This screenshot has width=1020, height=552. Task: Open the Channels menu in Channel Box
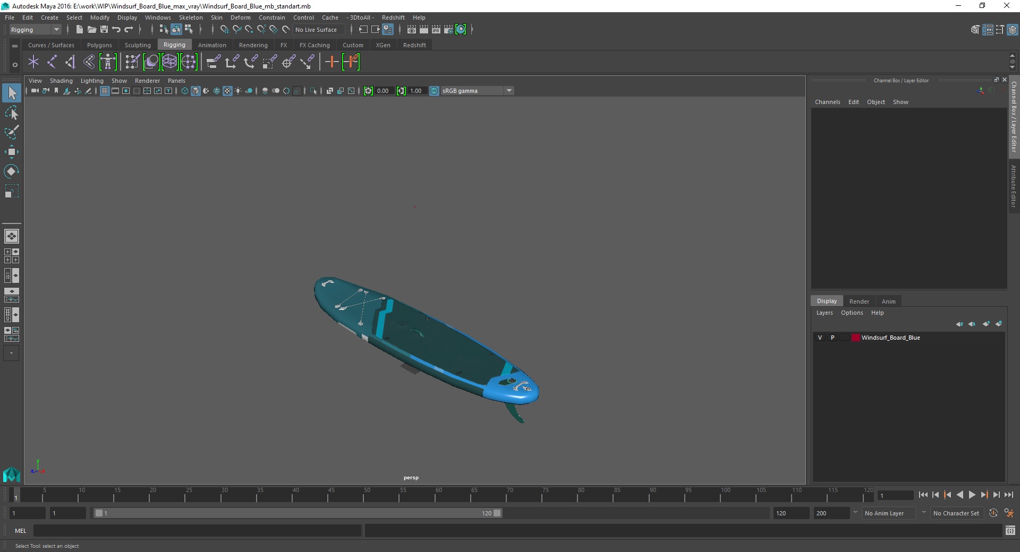click(827, 102)
